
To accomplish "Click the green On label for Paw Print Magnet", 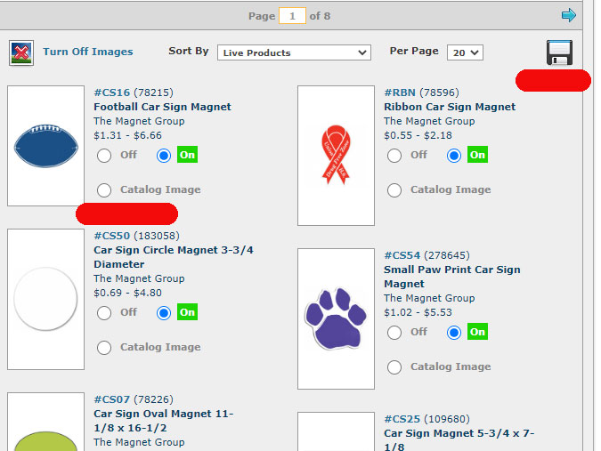I will pos(477,332).
